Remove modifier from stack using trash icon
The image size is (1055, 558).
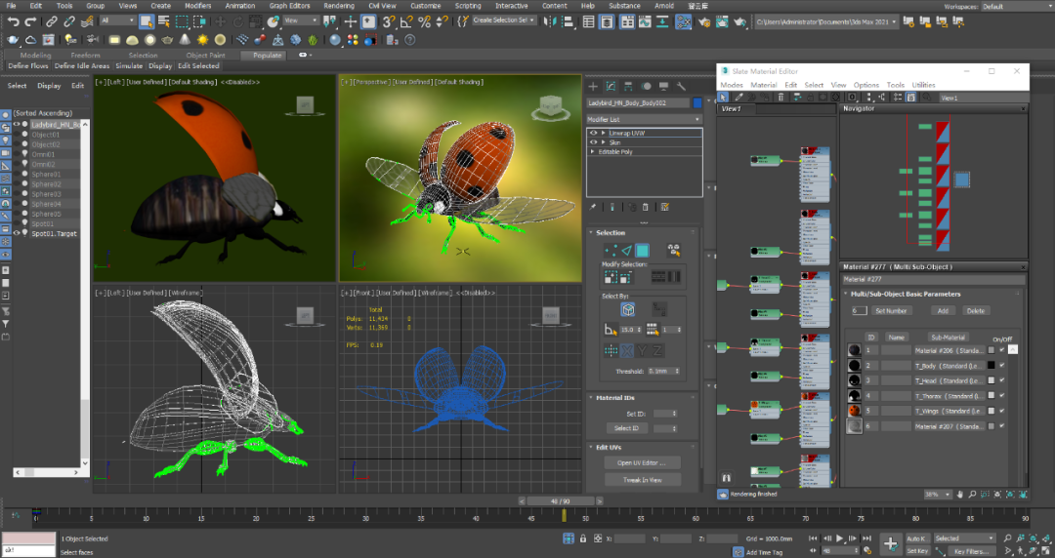coord(645,207)
